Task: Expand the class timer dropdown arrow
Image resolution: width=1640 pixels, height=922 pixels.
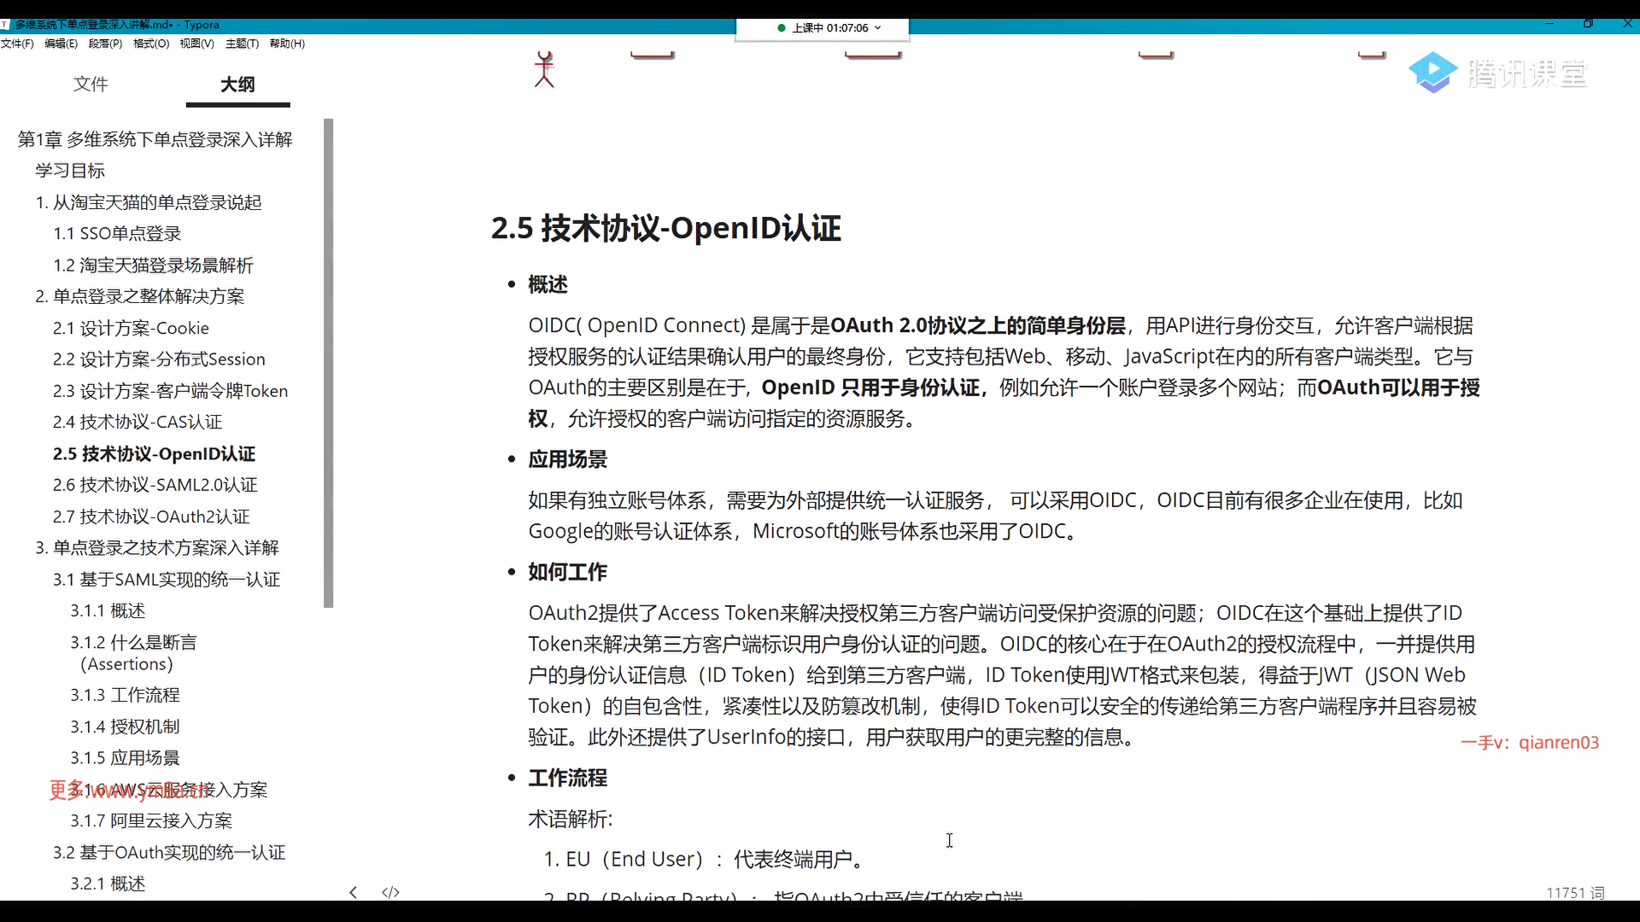Action: pyautogui.click(x=878, y=28)
